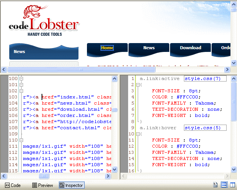This screenshot has height=190, width=237.
Task: Click the select-element cursor icon in status bar
Action: tap(215, 185)
